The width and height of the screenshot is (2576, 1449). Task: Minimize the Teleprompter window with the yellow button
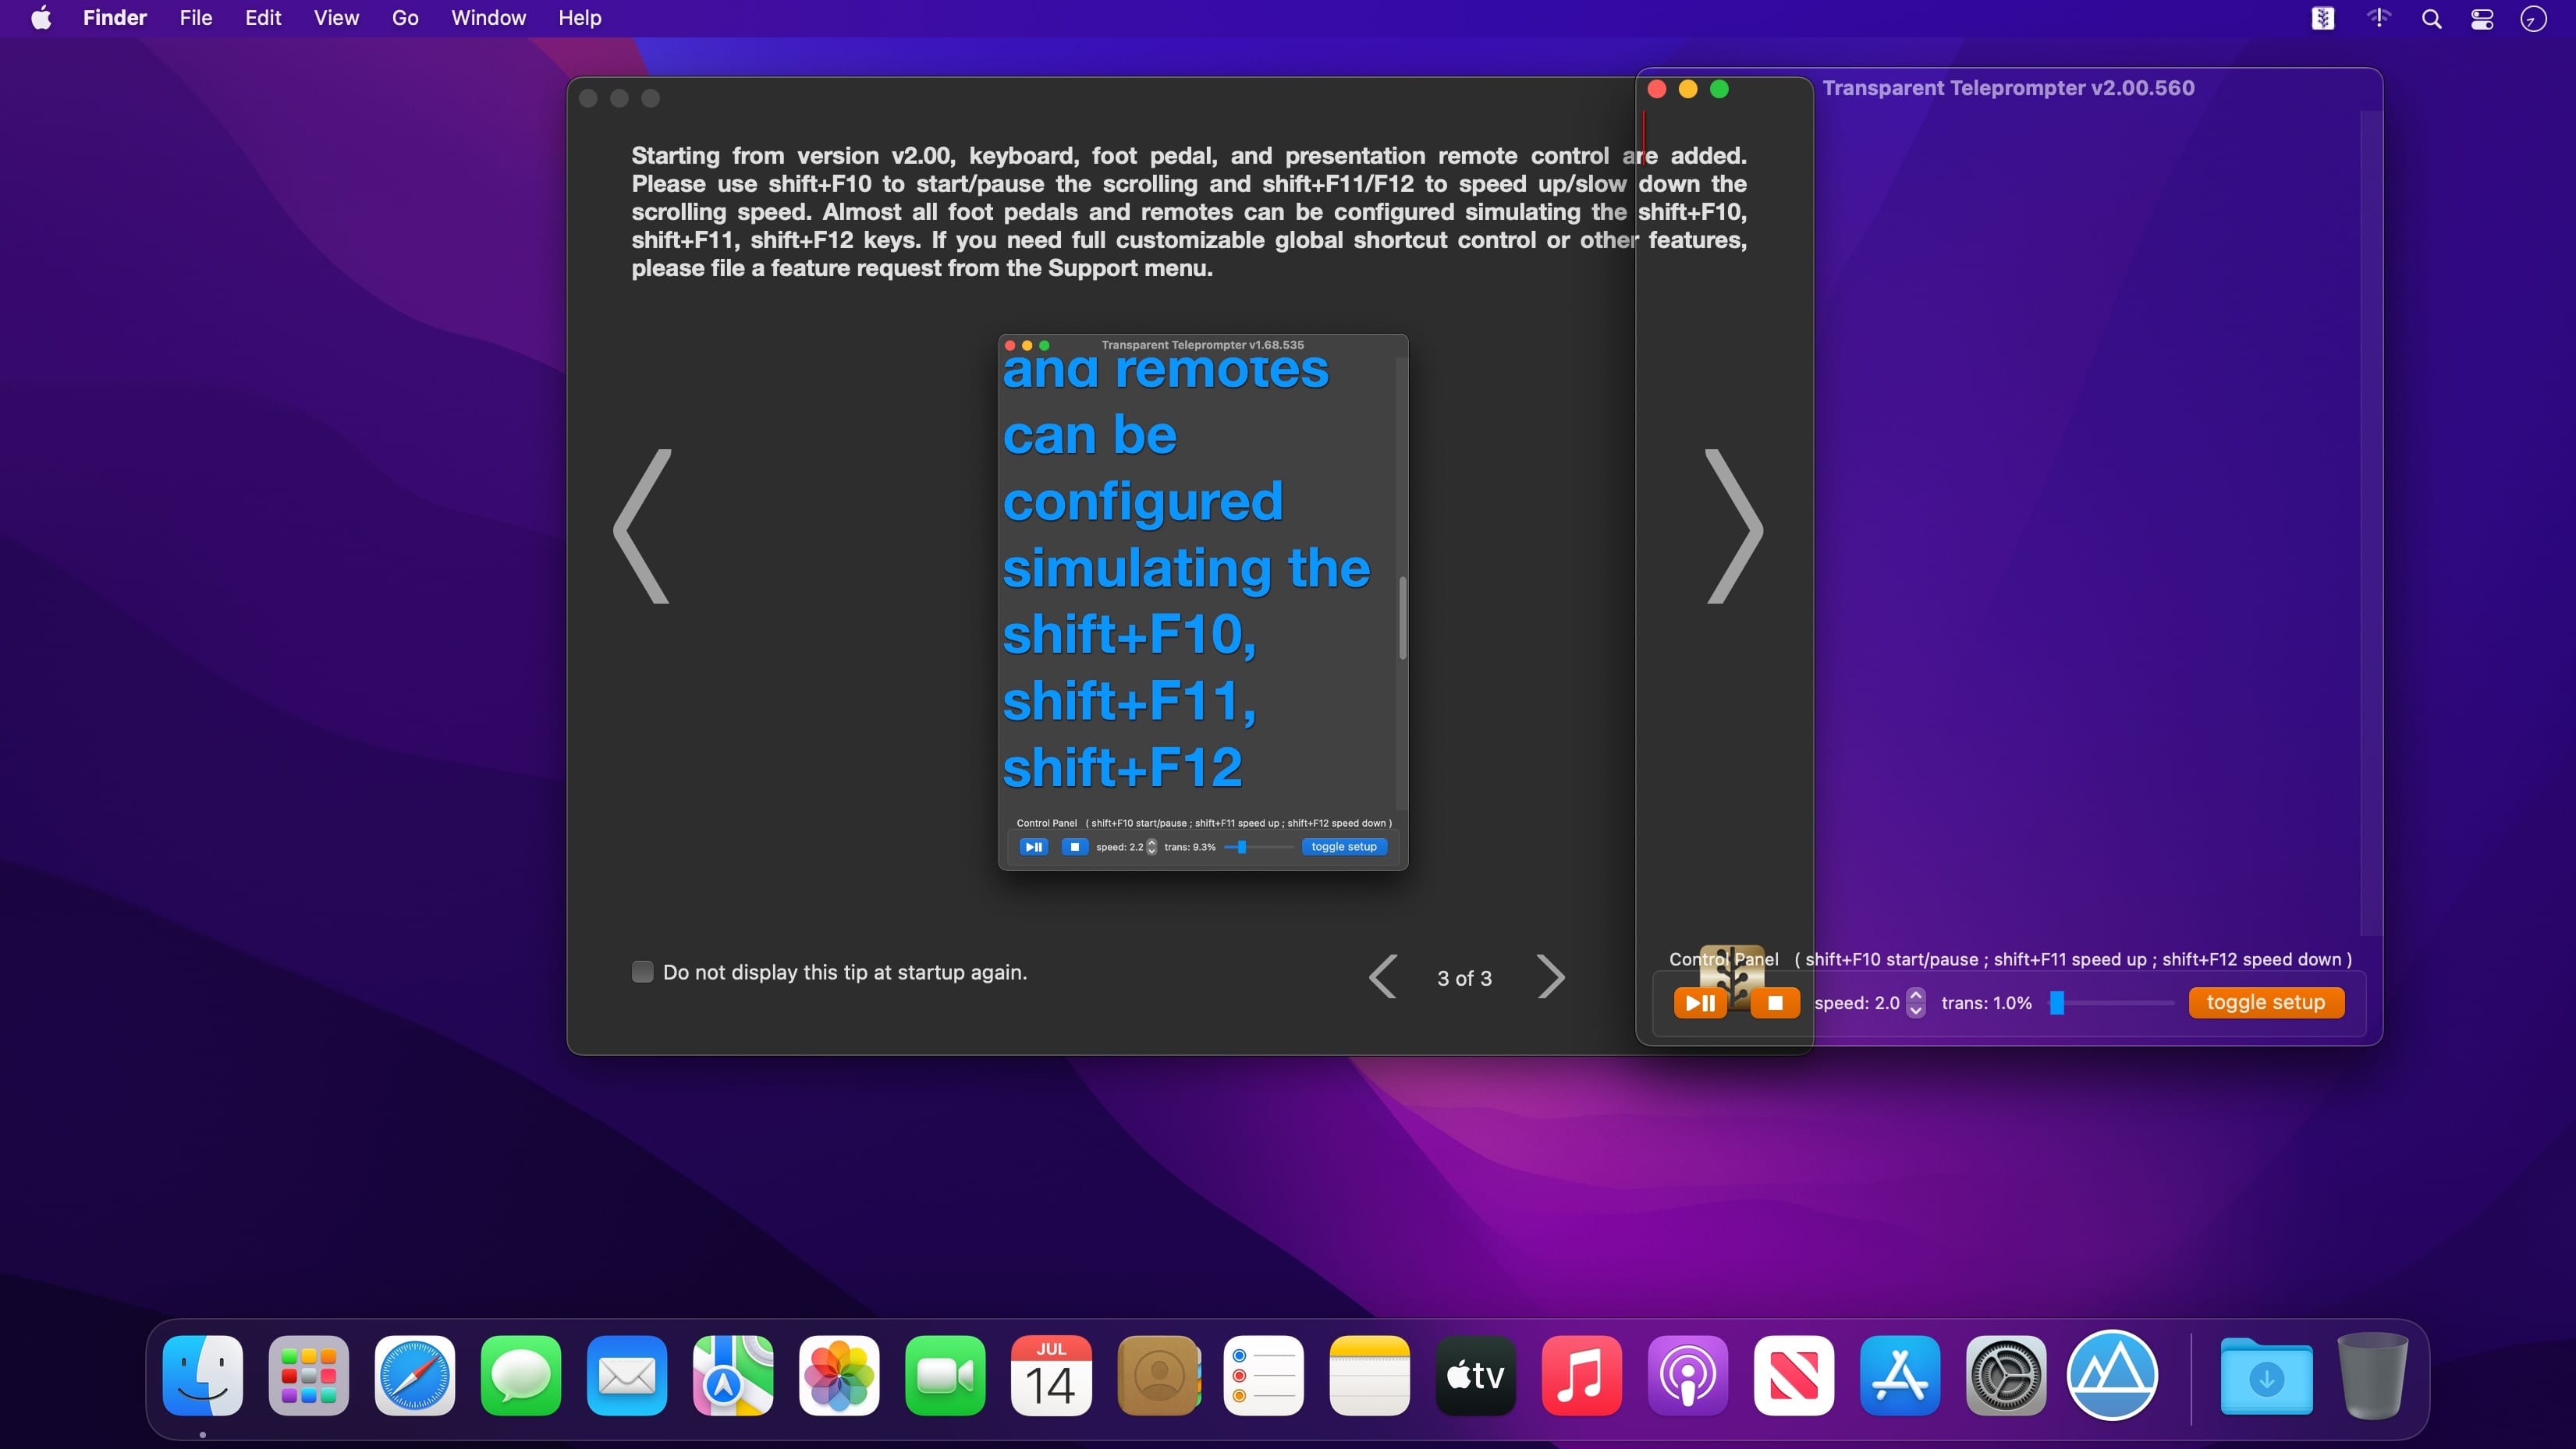tap(1688, 89)
